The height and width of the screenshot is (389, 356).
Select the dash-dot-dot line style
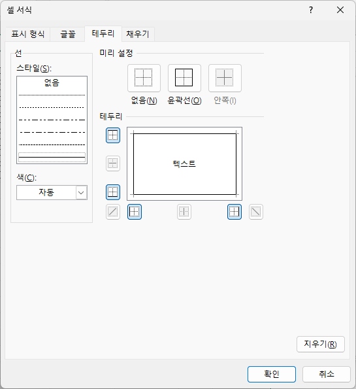(x=52, y=120)
